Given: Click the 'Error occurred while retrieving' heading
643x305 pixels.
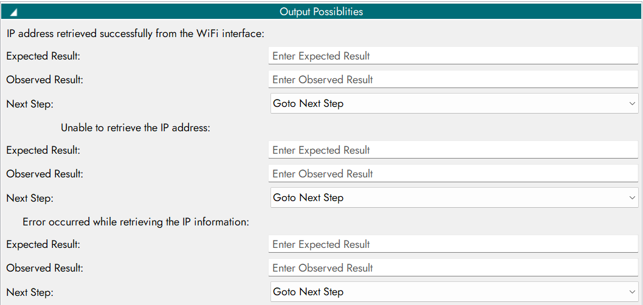Looking at the screenshot, I should [x=136, y=222].
